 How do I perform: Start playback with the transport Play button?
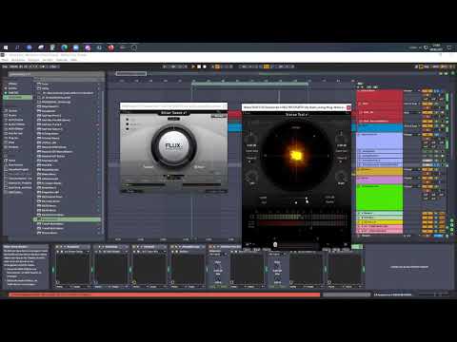pos(193,66)
